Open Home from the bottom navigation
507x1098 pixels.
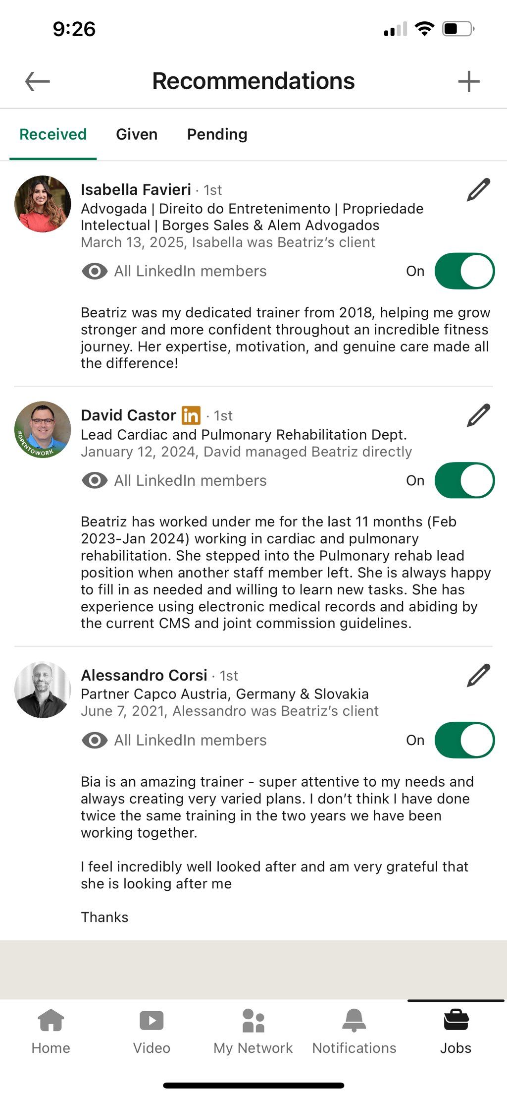point(51,1032)
